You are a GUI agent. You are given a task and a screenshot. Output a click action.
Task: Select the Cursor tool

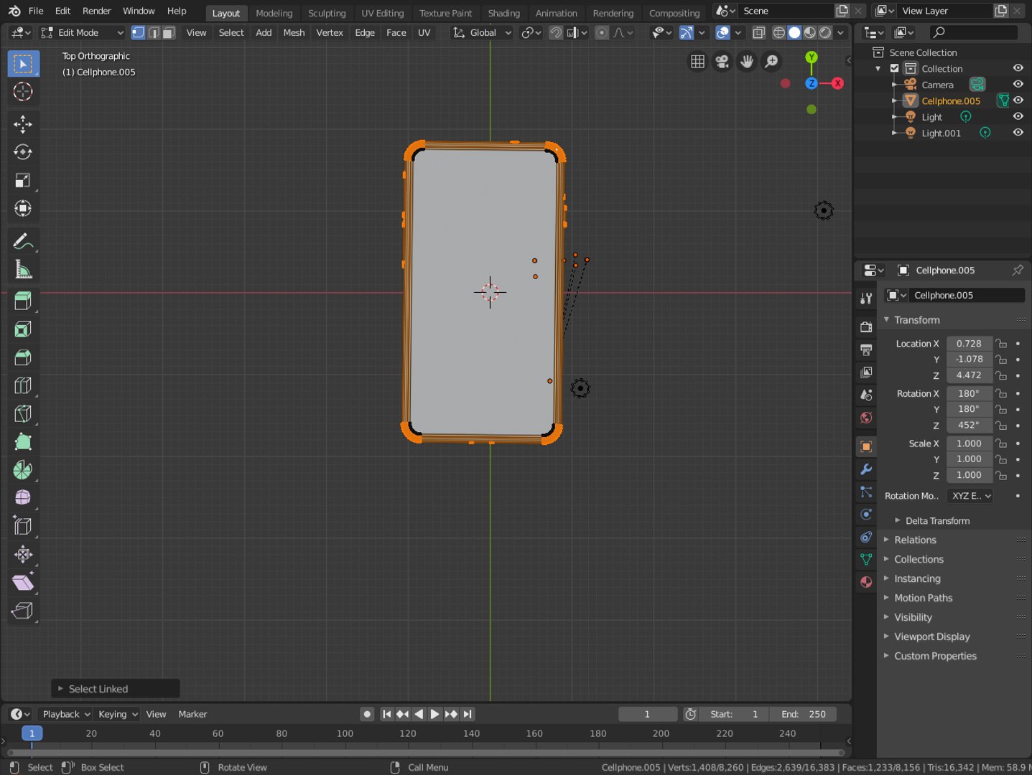23,91
